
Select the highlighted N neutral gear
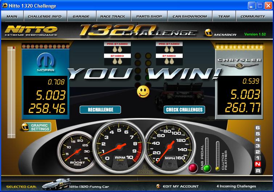(x=258, y=164)
